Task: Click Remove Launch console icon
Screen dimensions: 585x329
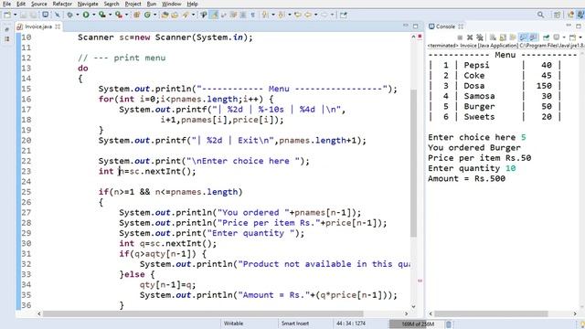Action: pyautogui.click(x=470, y=37)
